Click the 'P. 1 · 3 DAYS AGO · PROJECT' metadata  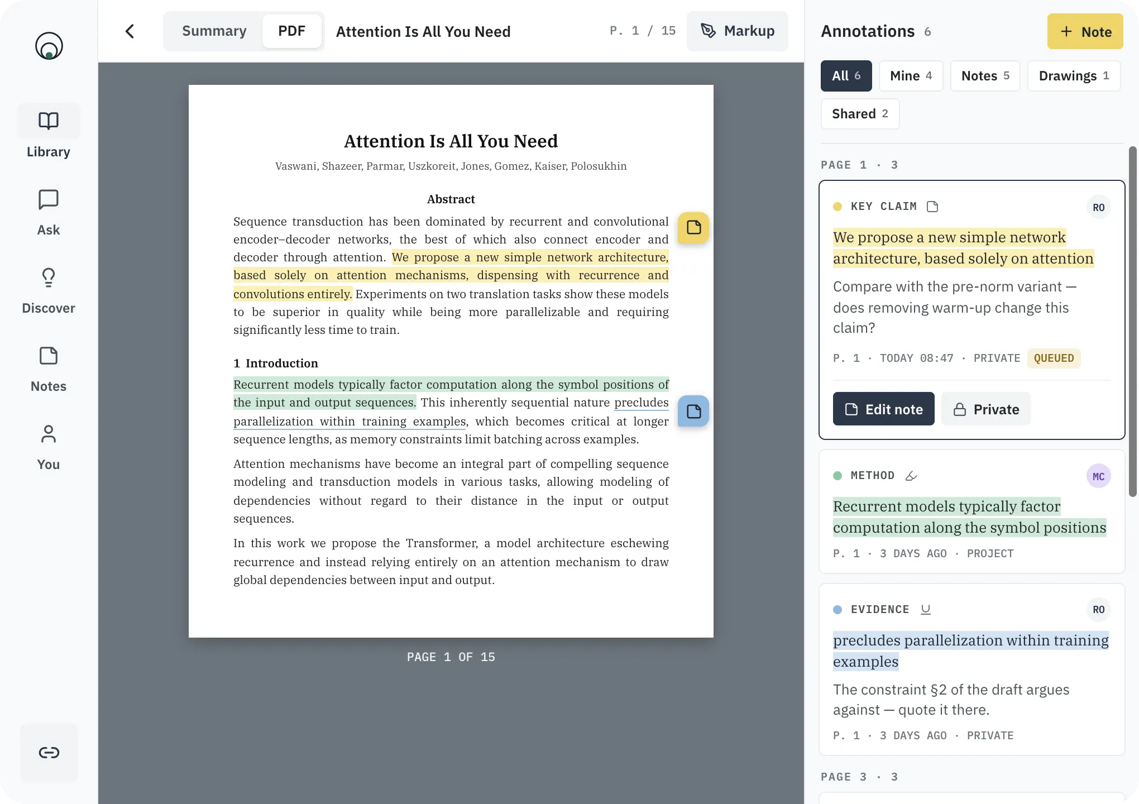click(x=923, y=554)
